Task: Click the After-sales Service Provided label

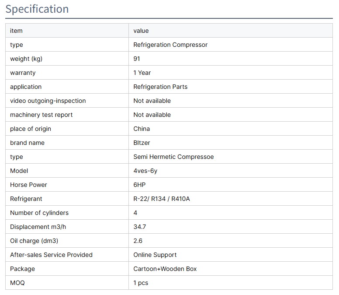Action: click(51, 255)
